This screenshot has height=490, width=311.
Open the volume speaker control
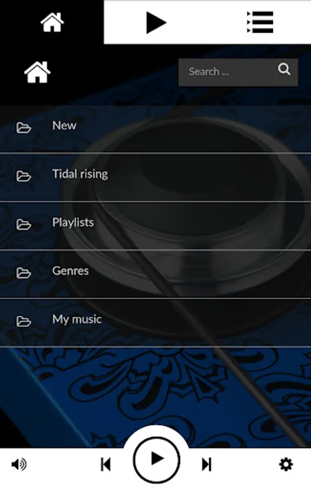[19, 465]
